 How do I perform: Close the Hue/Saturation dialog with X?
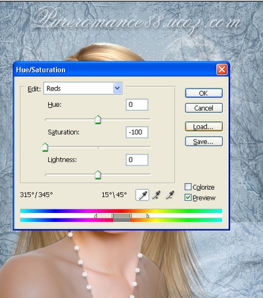point(222,70)
